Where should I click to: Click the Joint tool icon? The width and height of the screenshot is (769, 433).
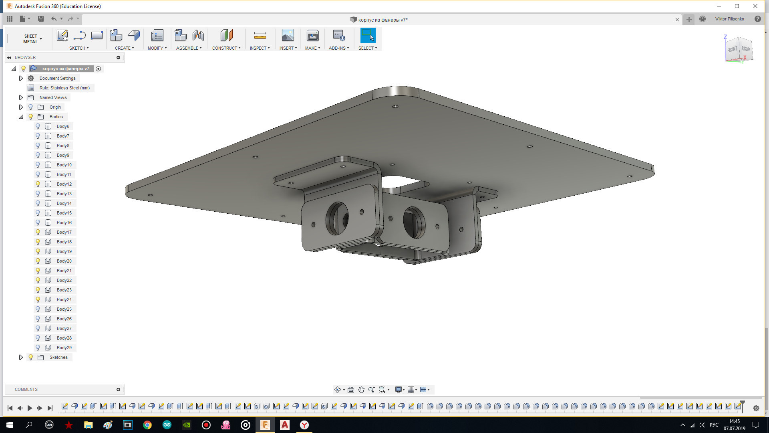click(198, 35)
